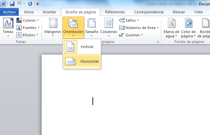The height and width of the screenshot is (135, 210).
Task: Click the Efectos circle icon
Action: pyautogui.click(x=19, y=35)
